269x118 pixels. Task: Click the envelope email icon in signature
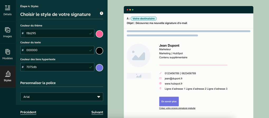point(160,78)
